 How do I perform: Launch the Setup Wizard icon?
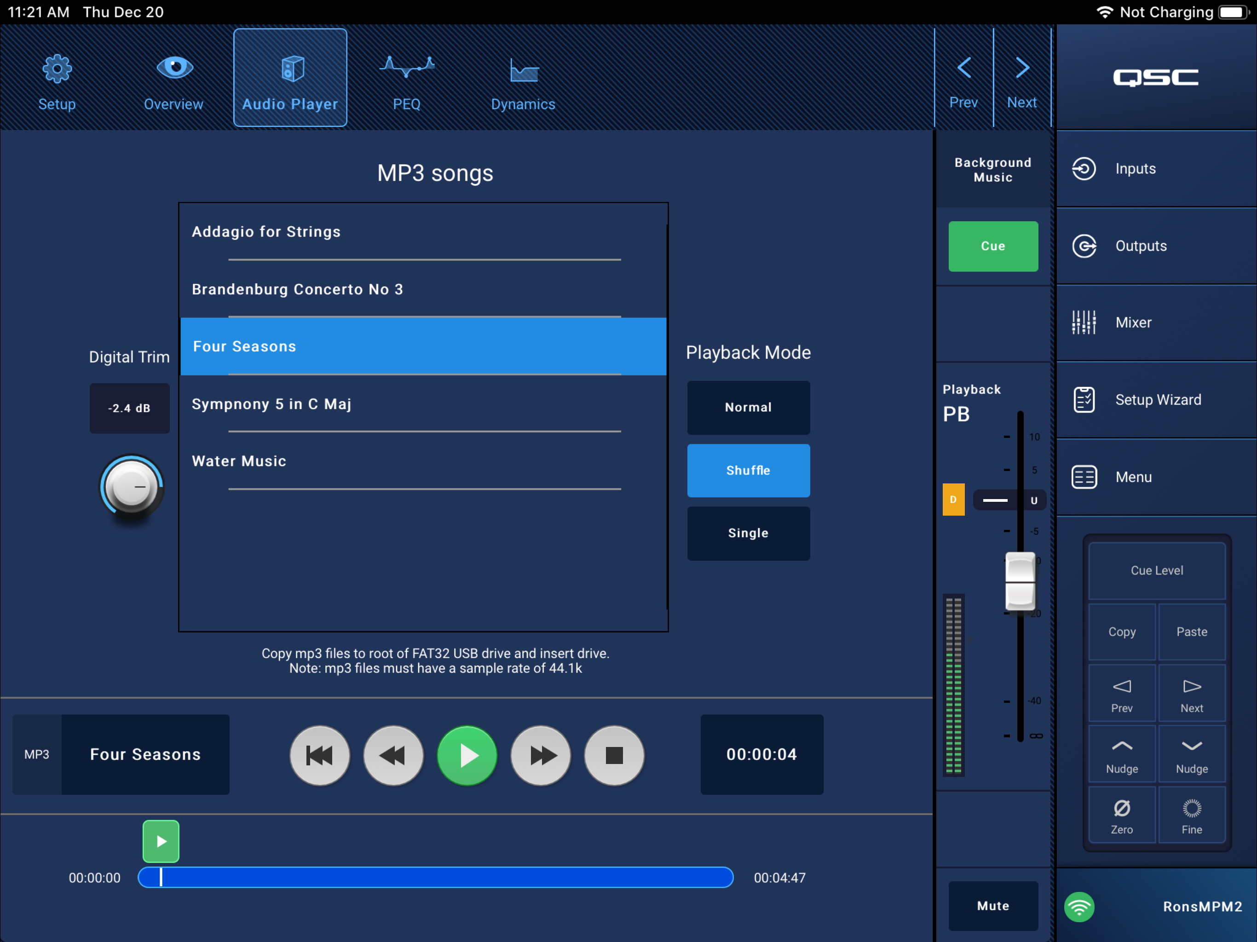click(x=1084, y=399)
